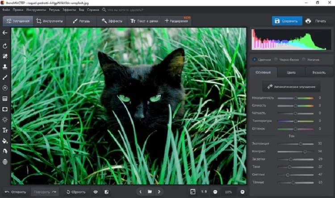Select the crosshair globe icon at sidebar bottom

(x=5, y=162)
